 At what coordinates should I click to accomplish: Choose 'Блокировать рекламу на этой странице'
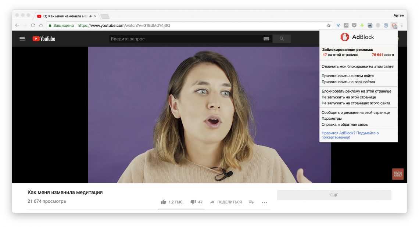pos(356,91)
